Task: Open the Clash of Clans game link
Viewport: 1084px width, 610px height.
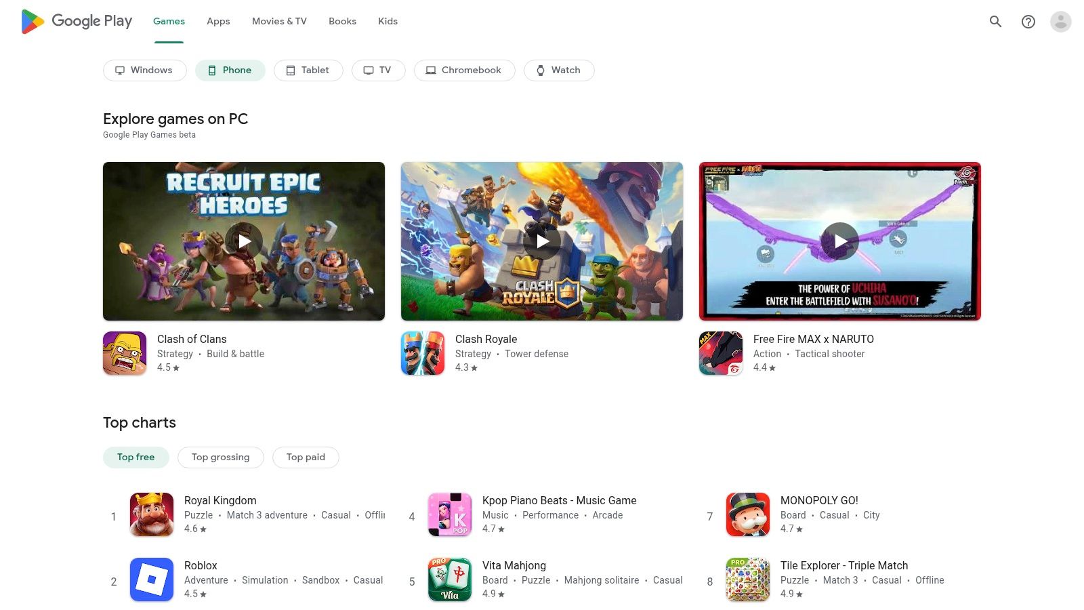Action: coord(192,339)
